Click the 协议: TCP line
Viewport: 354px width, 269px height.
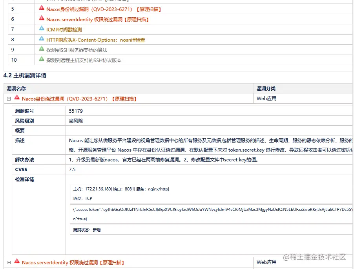[83, 198]
